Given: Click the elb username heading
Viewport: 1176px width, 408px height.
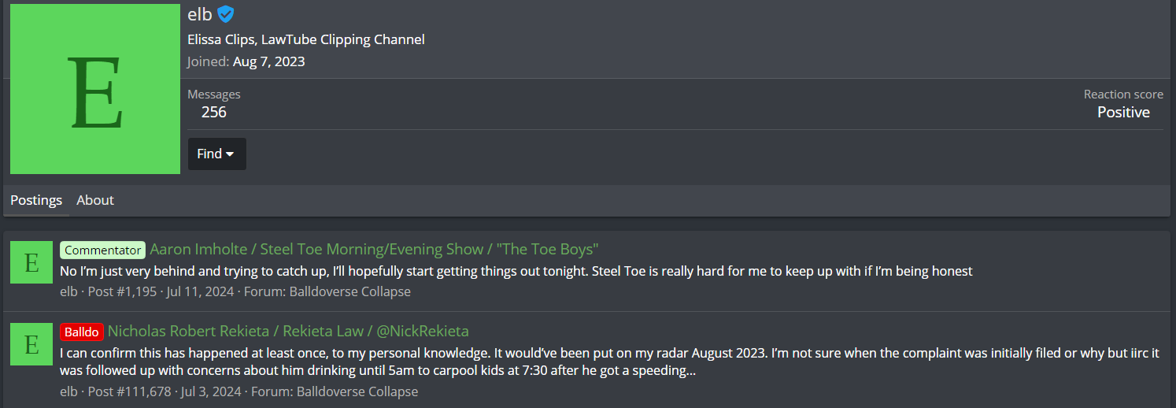Looking at the screenshot, I should (199, 14).
